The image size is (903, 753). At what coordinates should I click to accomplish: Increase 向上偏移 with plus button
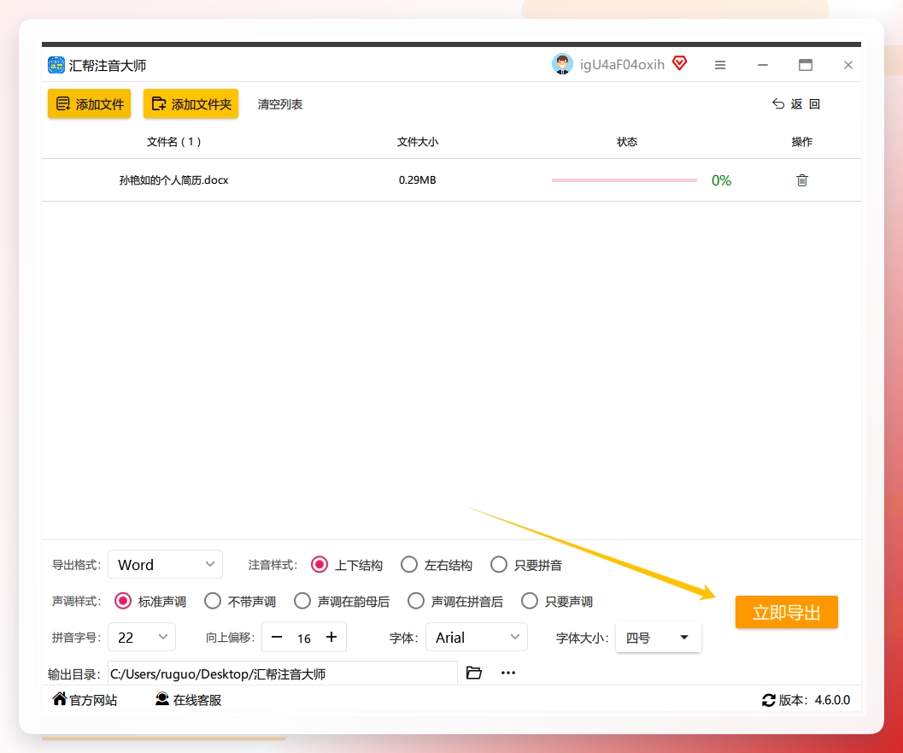point(331,637)
